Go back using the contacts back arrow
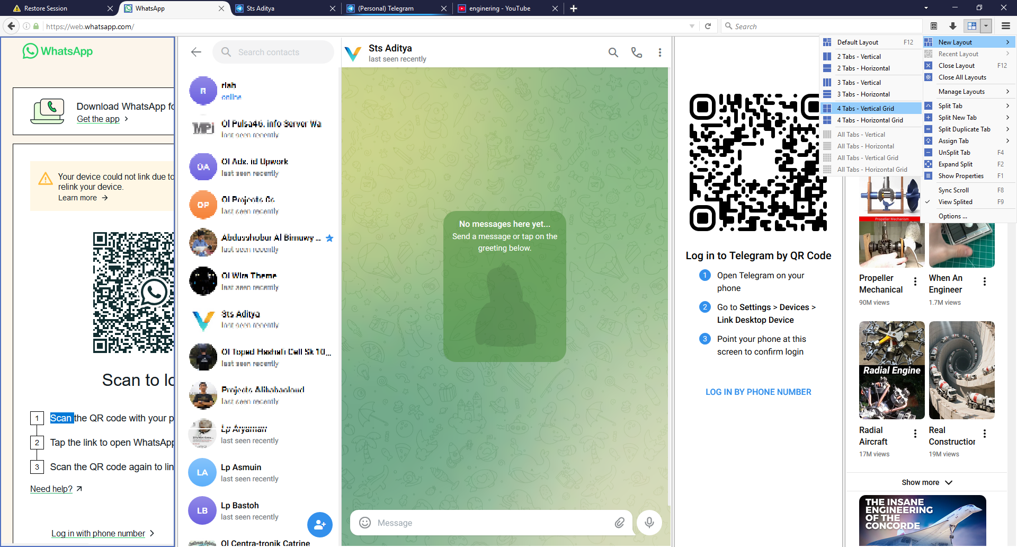This screenshot has width=1017, height=547. tap(196, 52)
